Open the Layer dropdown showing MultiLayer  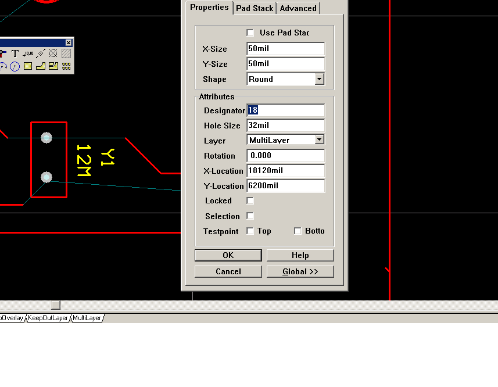click(x=320, y=139)
